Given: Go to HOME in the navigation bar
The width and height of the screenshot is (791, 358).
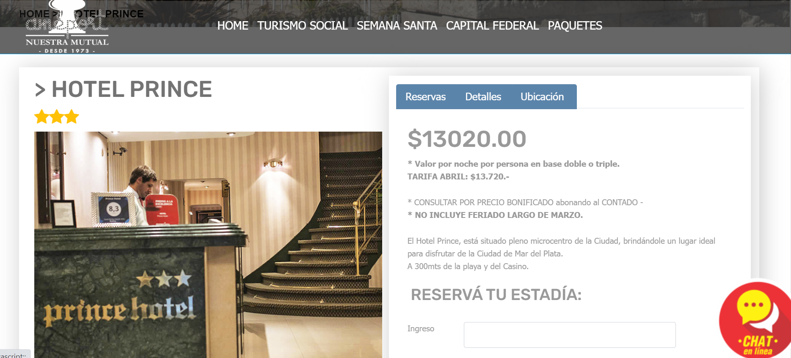Looking at the screenshot, I should pos(232,26).
